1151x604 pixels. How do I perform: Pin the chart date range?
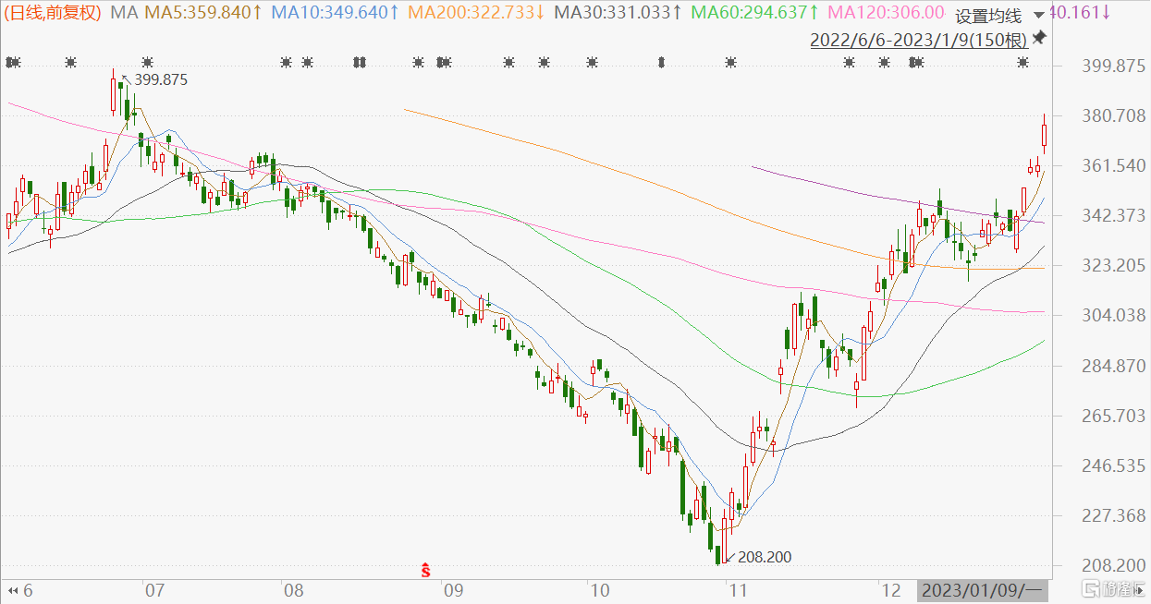point(1038,39)
